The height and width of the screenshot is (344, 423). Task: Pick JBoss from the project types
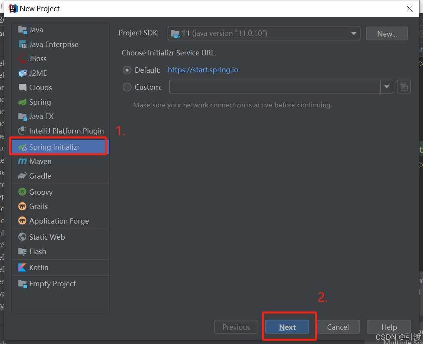[38, 58]
